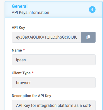
Task: Click the integration platform description text
Action: (54, 105)
